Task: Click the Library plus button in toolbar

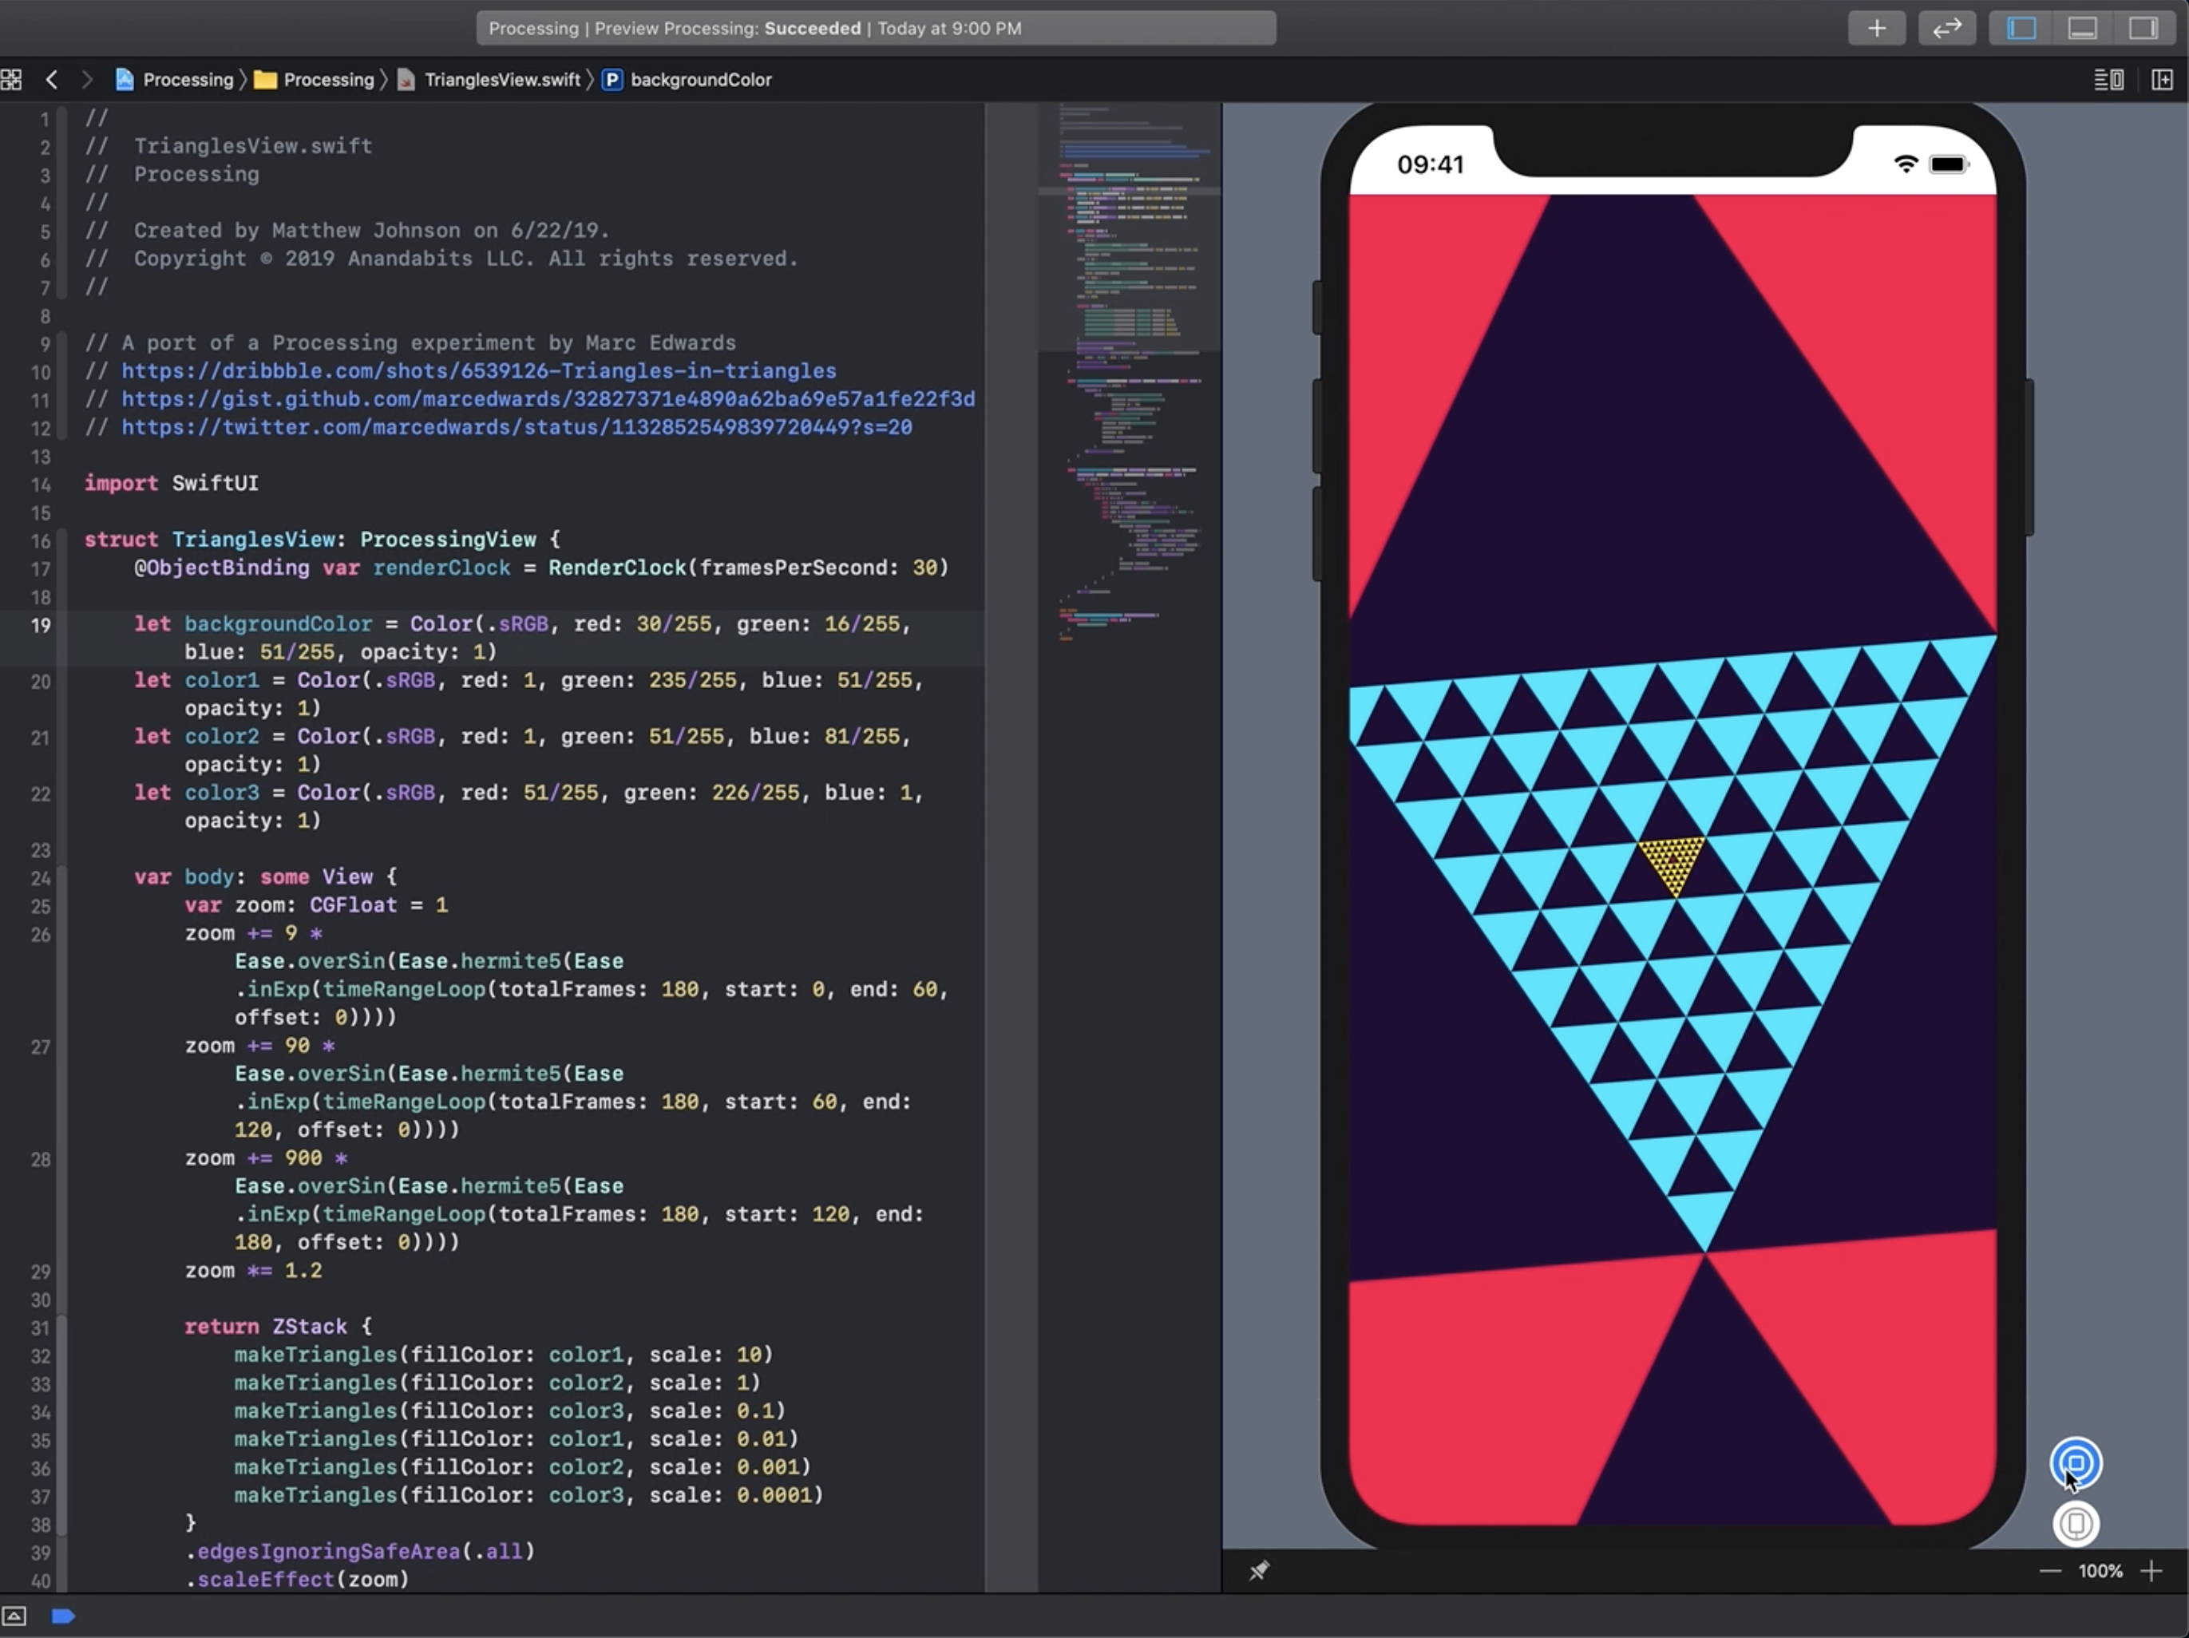Action: (1876, 28)
